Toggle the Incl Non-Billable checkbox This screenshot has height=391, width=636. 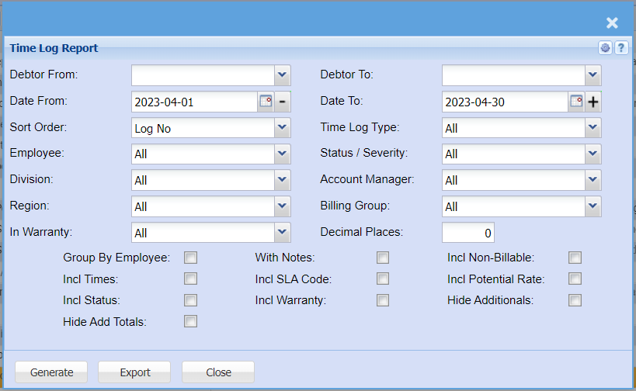pos(575,258)
